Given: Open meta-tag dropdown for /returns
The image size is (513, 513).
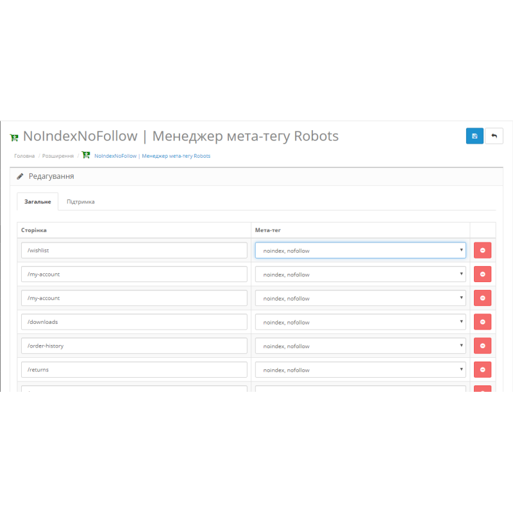Looking at the screenshot, I should coord(360,370).
